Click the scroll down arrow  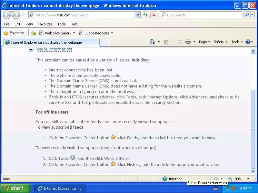(x=253, y=171)
